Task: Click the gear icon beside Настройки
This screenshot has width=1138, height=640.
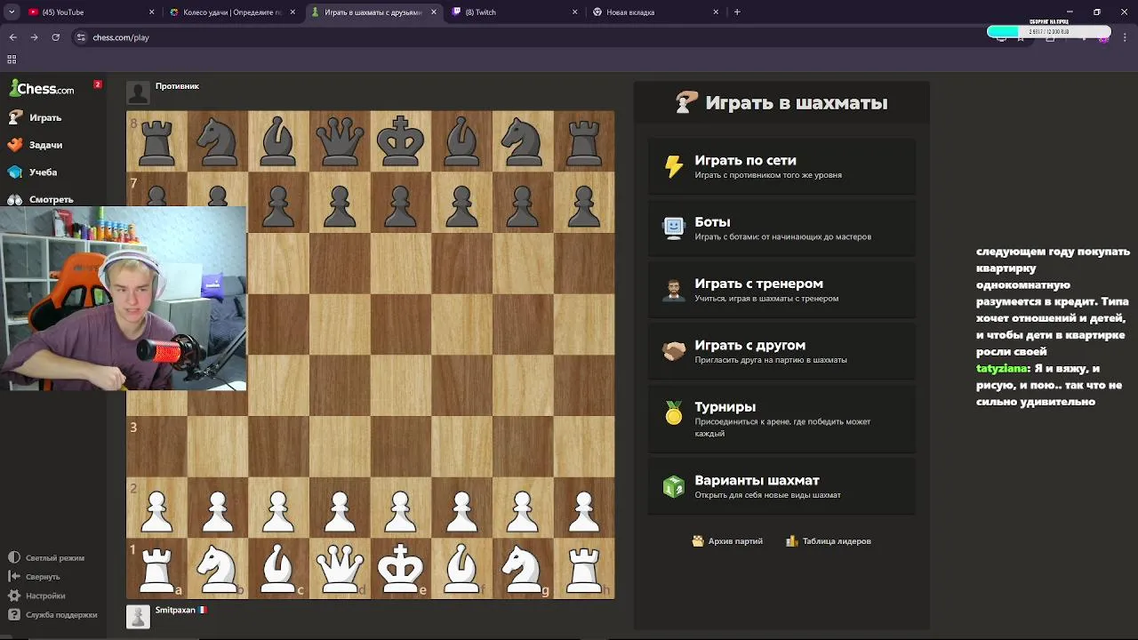Action: [14, 596]
